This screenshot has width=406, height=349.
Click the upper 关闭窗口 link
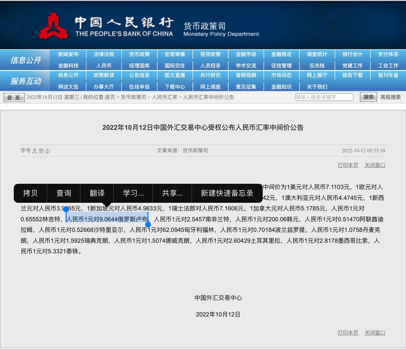point(375,165)
